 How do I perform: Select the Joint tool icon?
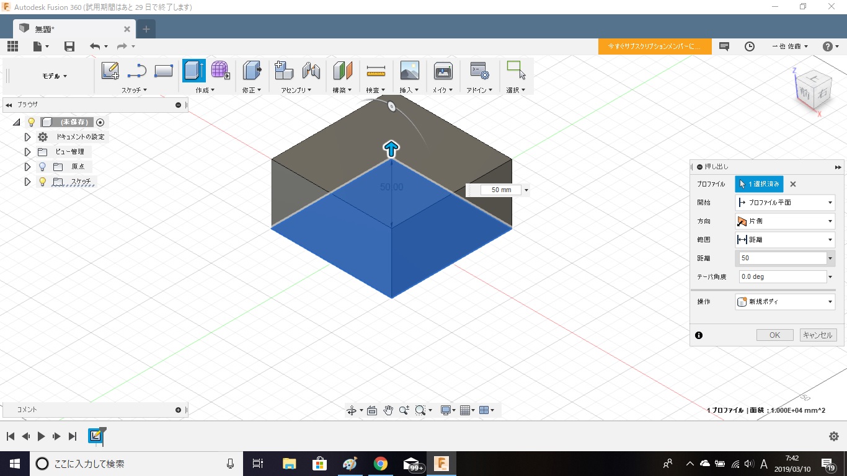pyautogui.click(x=311, y=71)
